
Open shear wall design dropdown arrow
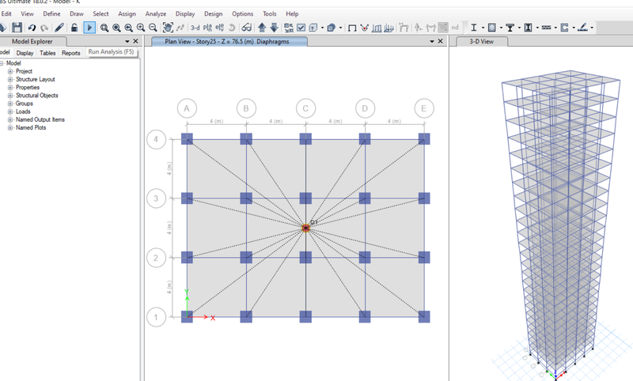[574, 28]
